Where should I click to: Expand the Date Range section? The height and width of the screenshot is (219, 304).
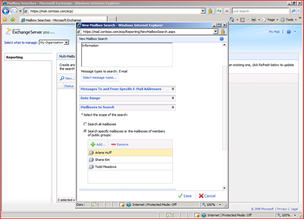(x=127, y=98)
